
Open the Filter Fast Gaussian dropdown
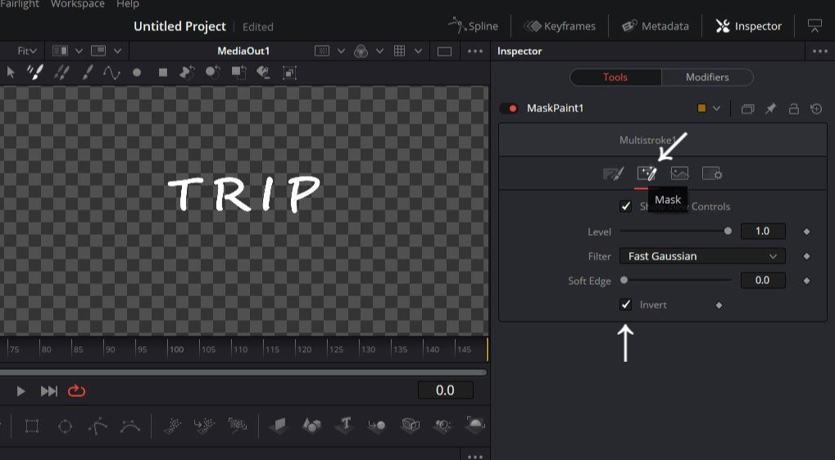702,256
